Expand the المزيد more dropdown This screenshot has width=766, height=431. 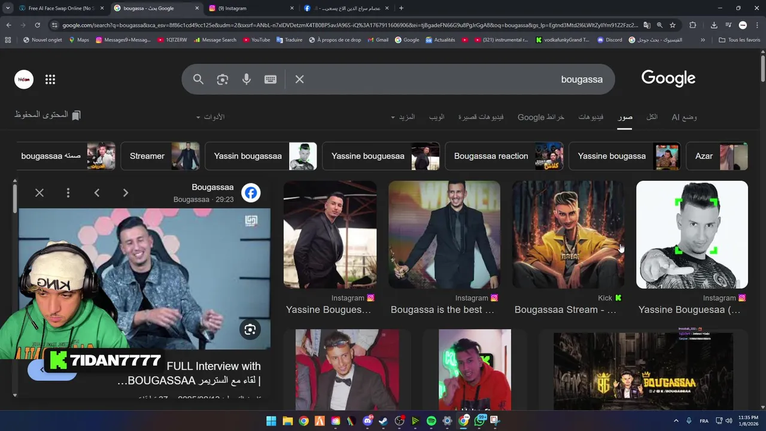click(x=403, y=117)
